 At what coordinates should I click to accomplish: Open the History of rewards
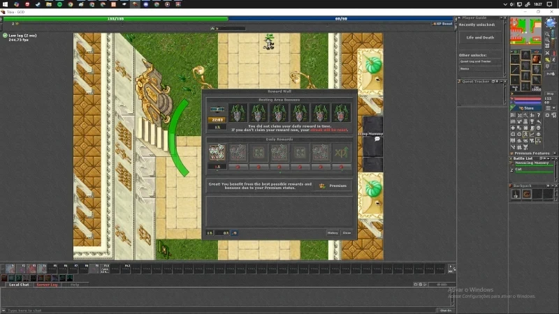click(333, 233)
